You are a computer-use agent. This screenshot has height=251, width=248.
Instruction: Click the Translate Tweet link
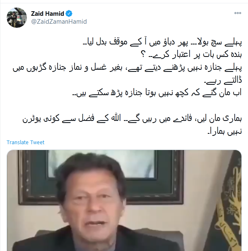[26, 142]
